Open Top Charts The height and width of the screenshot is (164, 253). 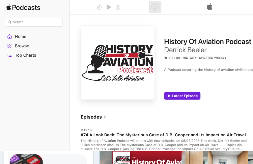[25, 55]
